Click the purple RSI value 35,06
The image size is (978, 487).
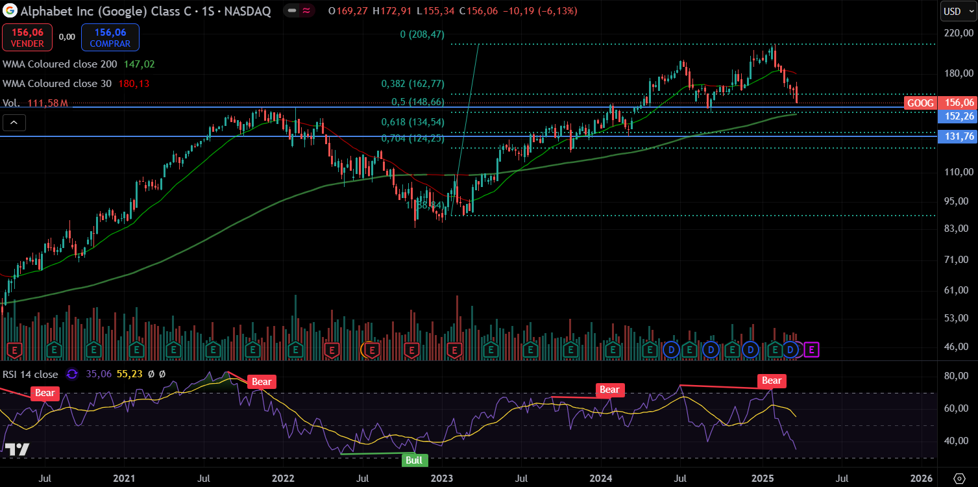(99, 374)
